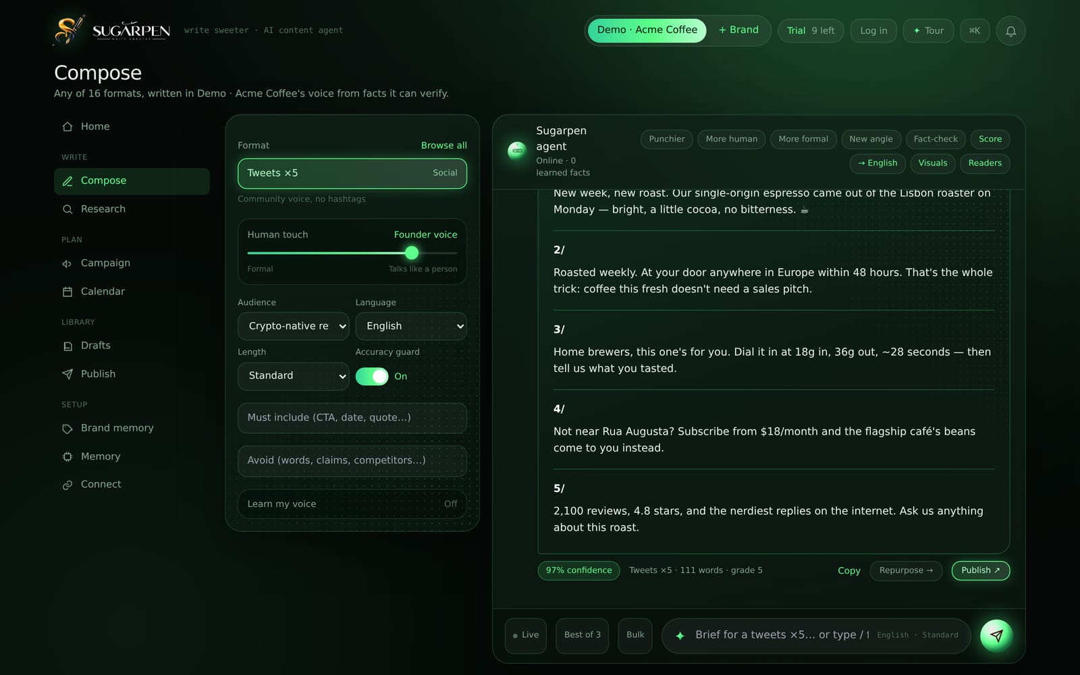The image size is (1080, 675).
Task: Open the Language dropdown
Action: click(x=411, y=326)
